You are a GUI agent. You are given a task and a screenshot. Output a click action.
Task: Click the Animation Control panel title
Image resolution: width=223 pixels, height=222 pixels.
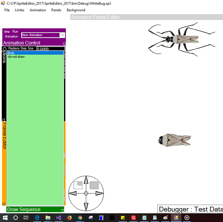pos(22,43)
